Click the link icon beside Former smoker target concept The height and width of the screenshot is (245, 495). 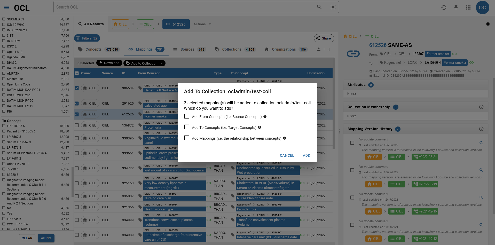(472, 62)
